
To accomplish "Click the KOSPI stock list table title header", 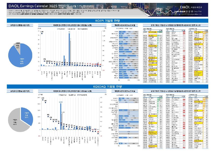I will 177,25.
